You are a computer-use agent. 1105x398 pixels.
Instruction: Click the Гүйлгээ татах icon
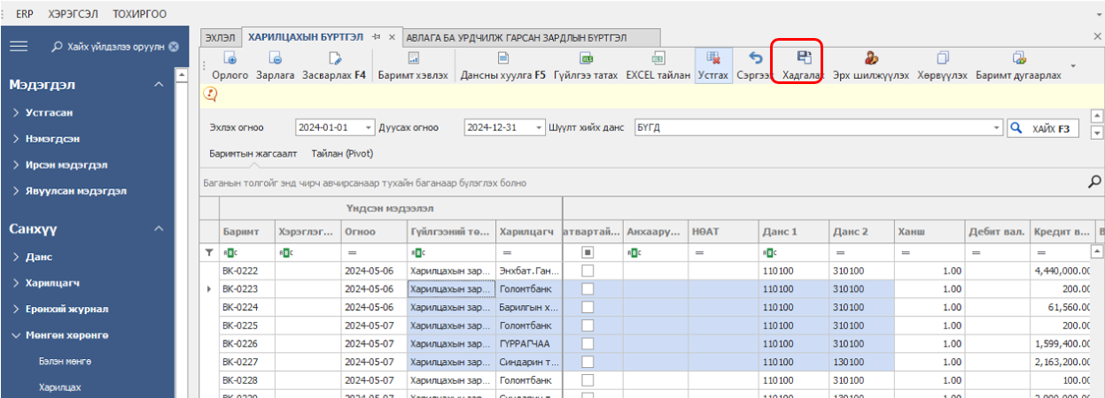coord(585,58)
